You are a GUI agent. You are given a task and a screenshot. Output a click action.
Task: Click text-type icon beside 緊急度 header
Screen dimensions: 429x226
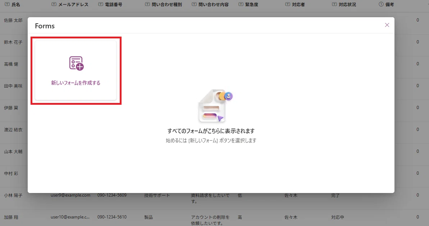[x=241, y=4]
